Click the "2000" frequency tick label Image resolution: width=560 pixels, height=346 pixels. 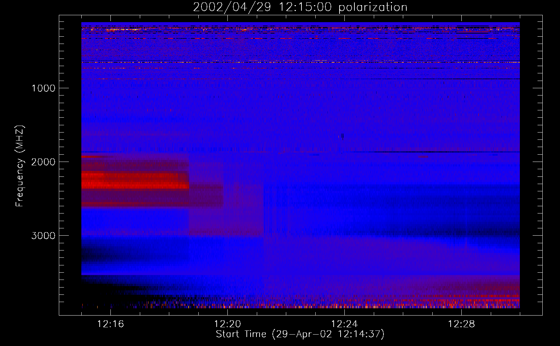pyautogui.click(x=43, y=162)
